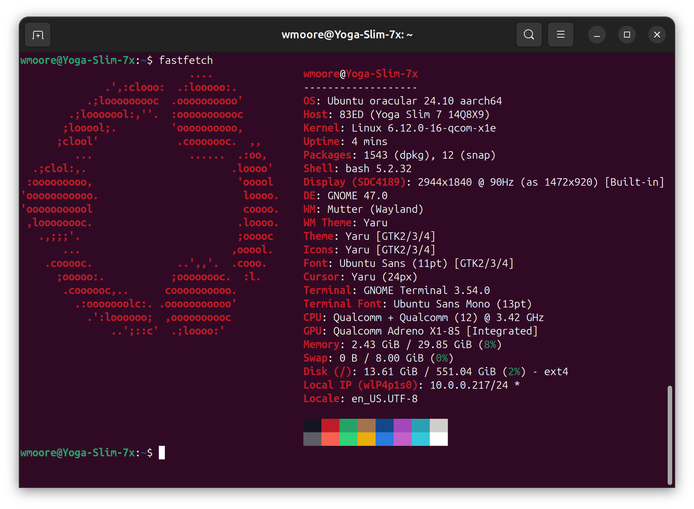Select the bright green swatch in the bottom row
Viewport: 694px width, 509px height.
coord(348,439)
